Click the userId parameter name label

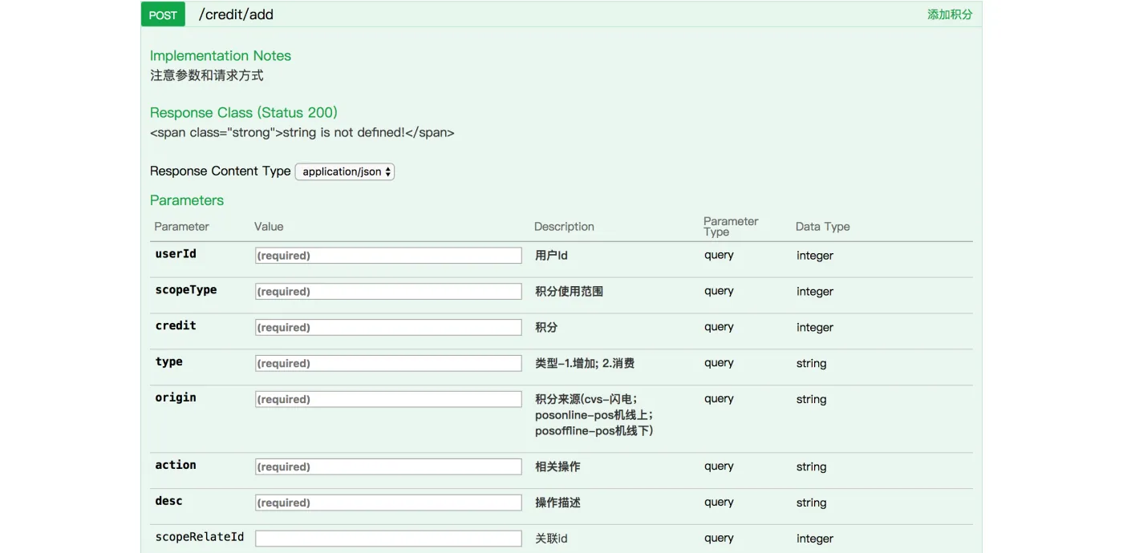point(176,254)
